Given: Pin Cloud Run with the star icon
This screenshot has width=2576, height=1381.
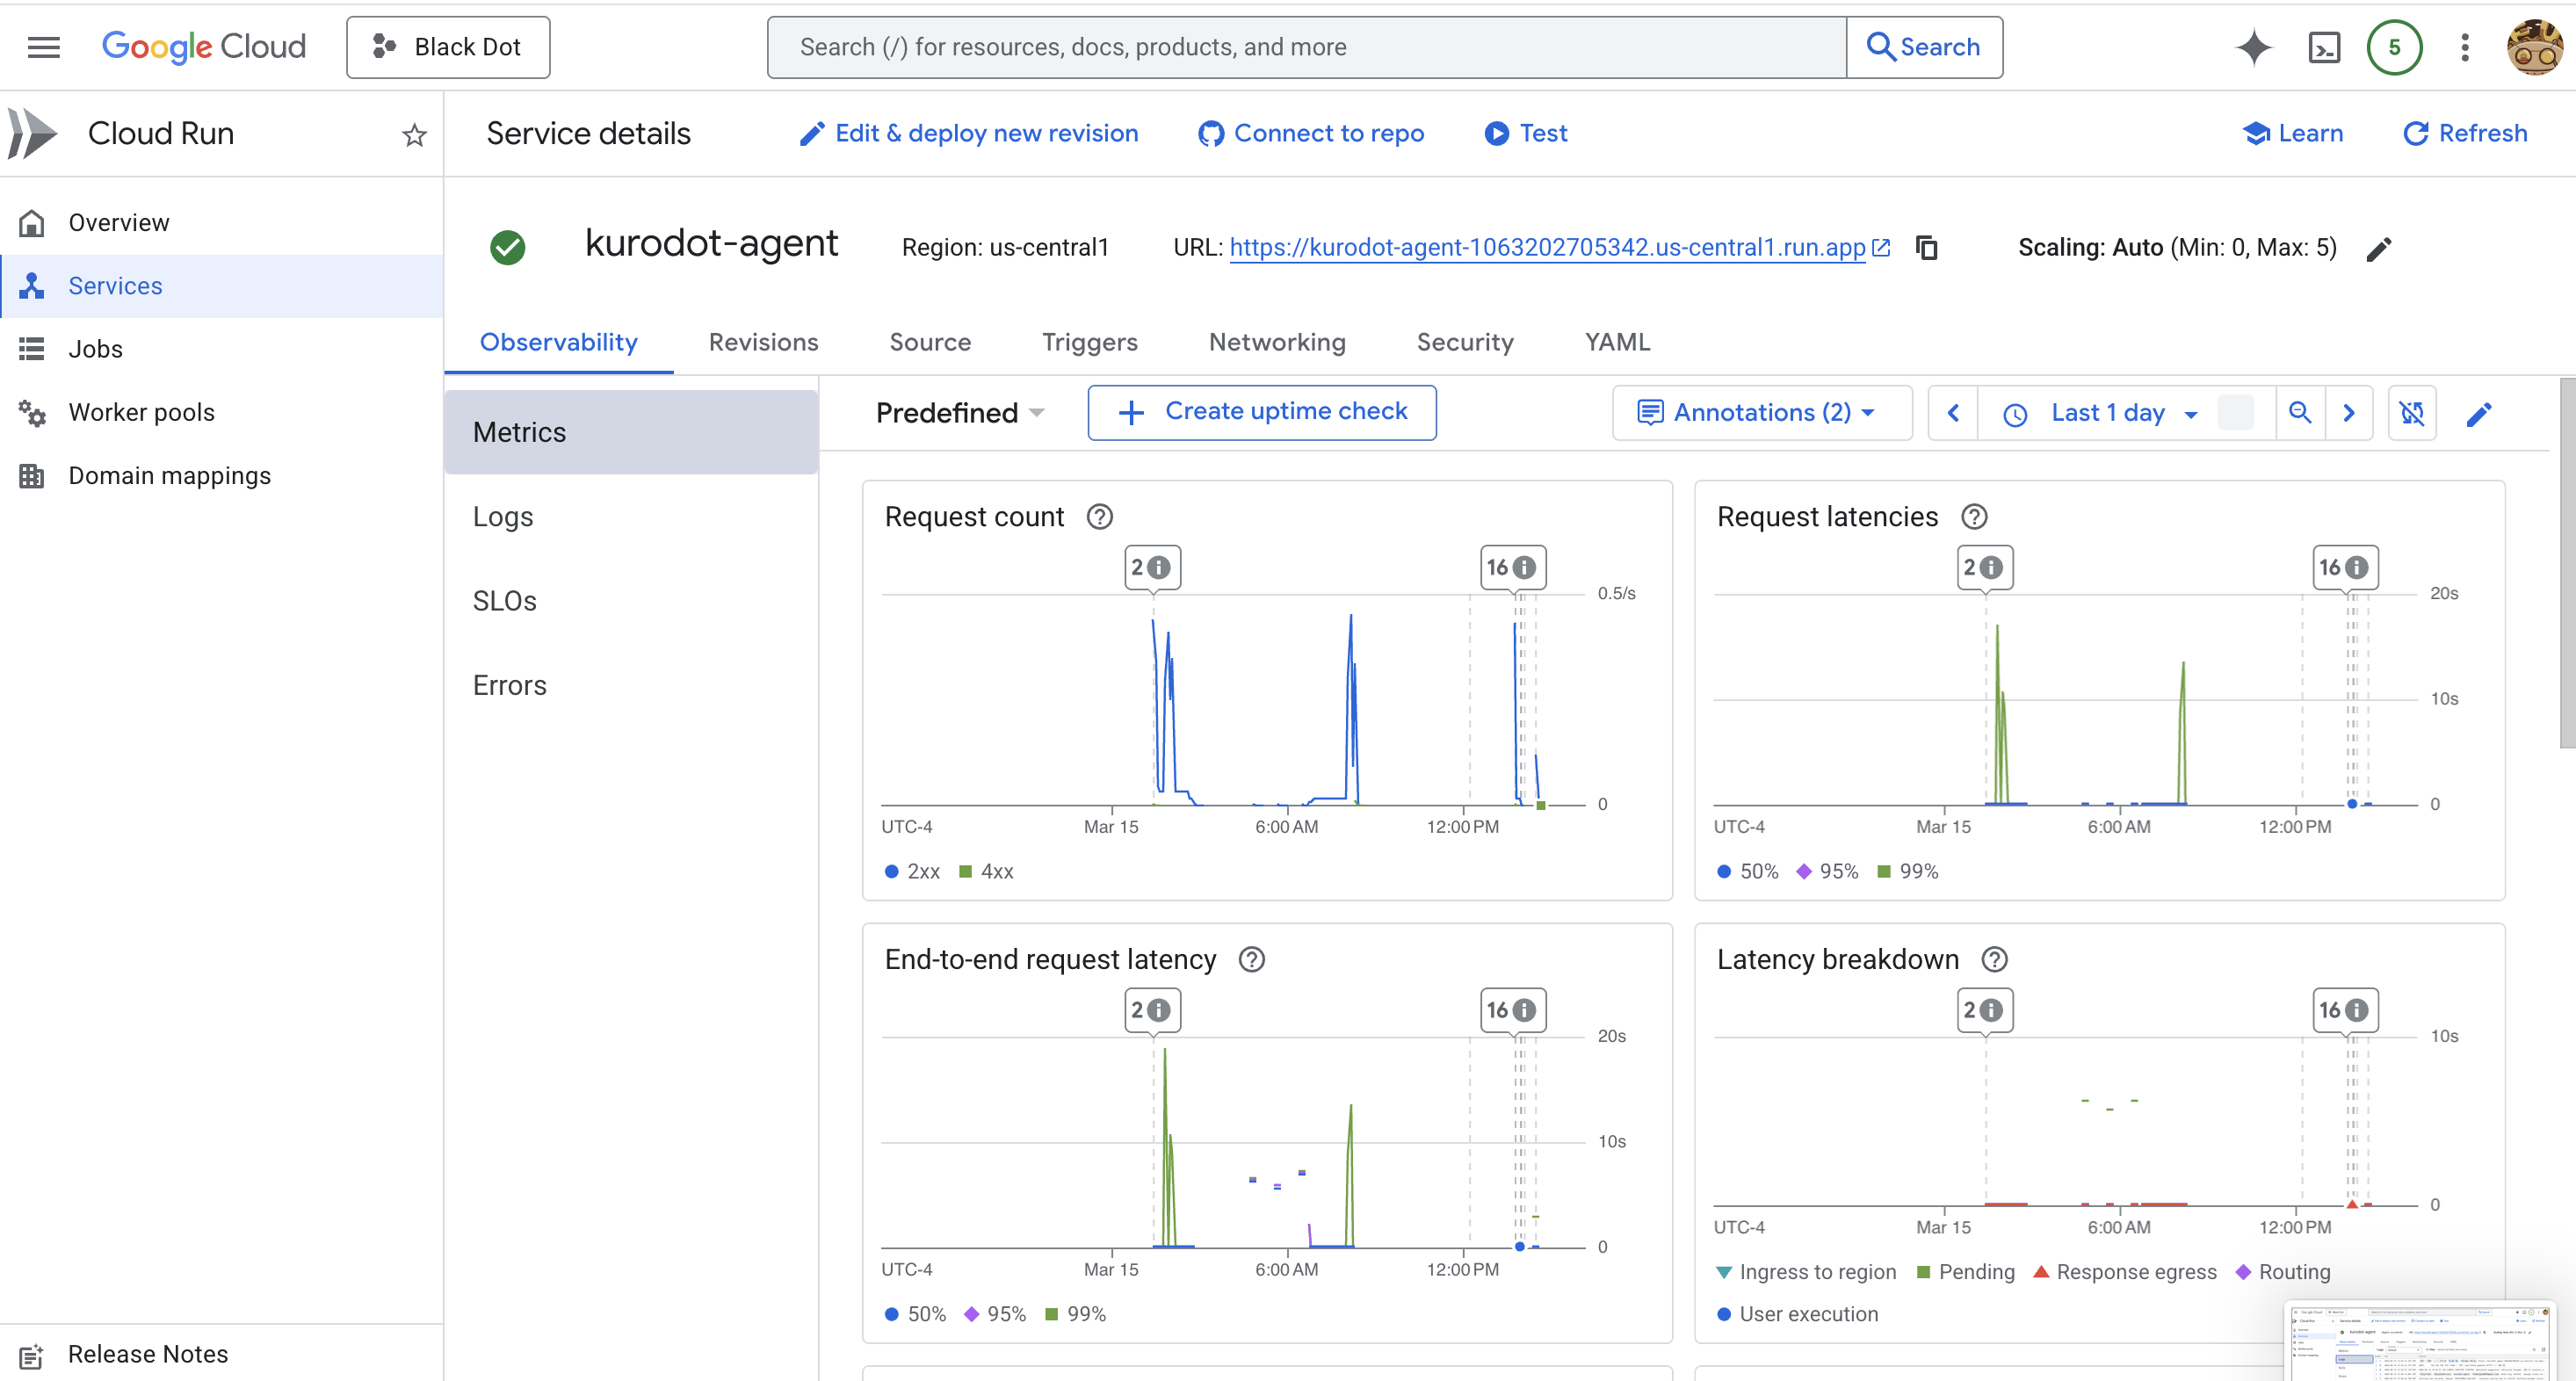Looking at the screenshot, I should click(x=414, y=134).
